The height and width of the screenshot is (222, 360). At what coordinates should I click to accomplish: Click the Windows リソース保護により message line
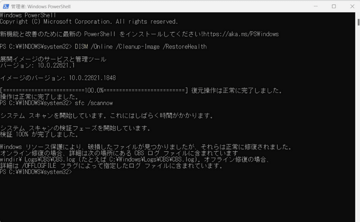tap(146, 147)
